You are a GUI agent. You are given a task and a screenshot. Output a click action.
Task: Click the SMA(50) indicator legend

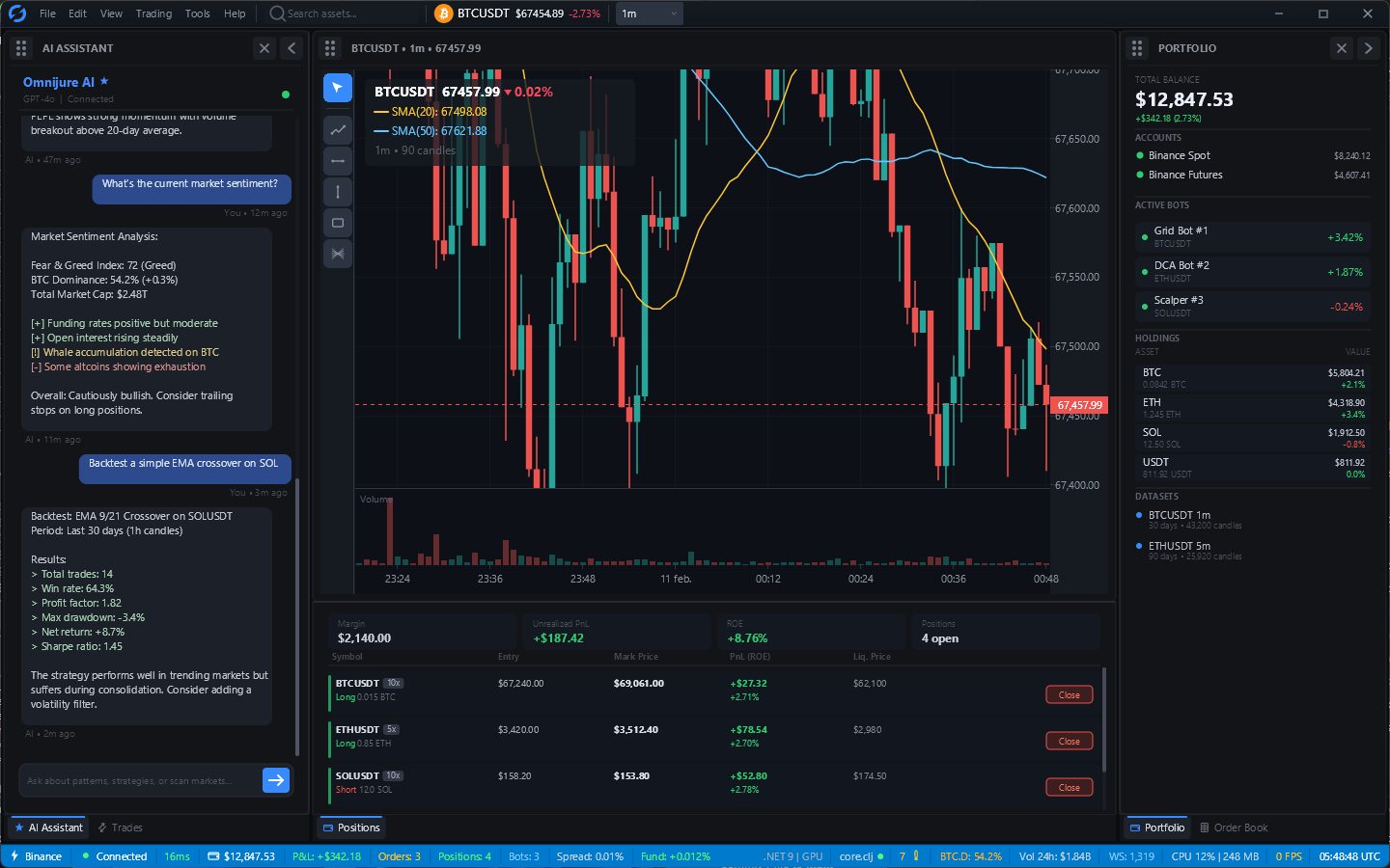point(430,131)
